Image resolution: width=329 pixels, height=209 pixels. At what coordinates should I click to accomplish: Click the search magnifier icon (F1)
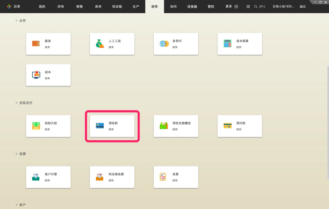(x=256, y=6)
